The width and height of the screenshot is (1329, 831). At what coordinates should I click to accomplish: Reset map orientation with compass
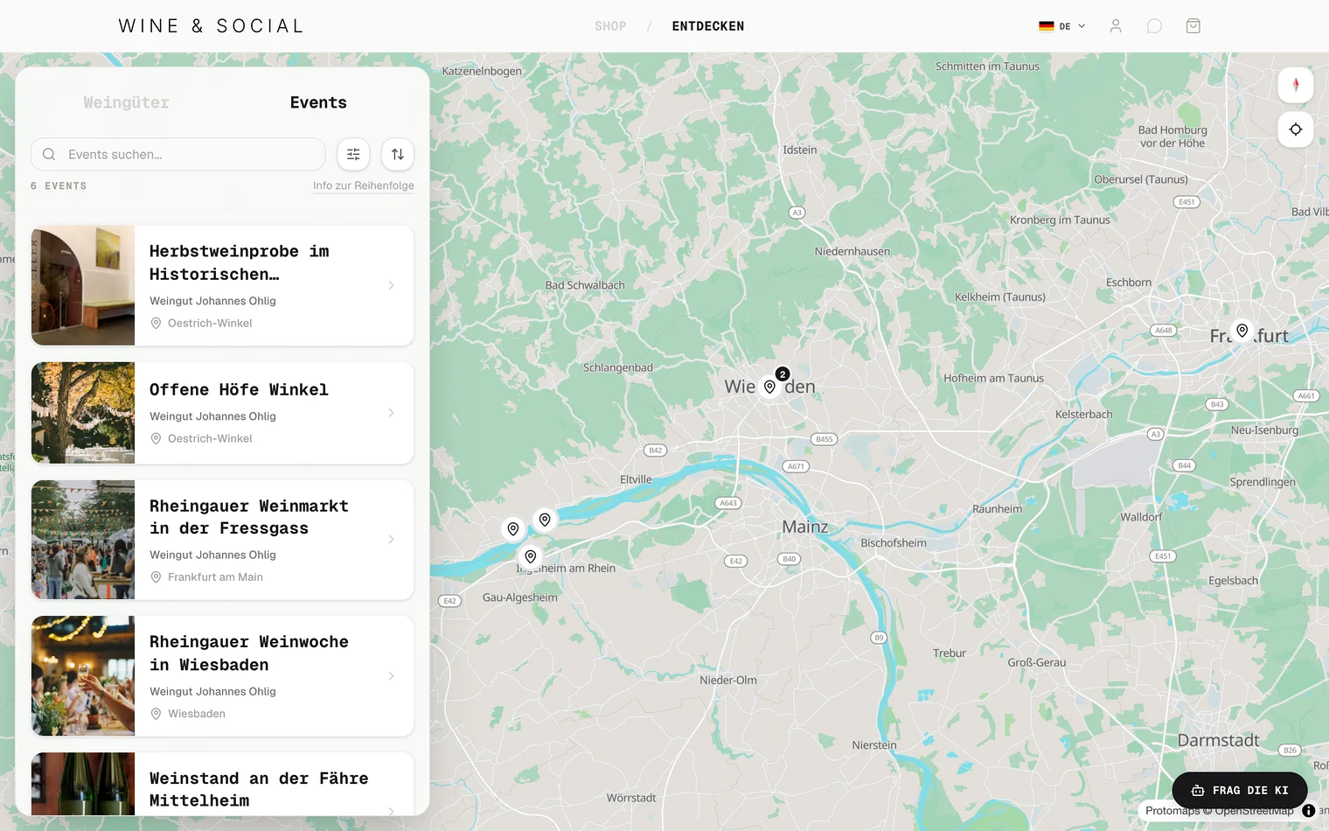coord(1296,85)
